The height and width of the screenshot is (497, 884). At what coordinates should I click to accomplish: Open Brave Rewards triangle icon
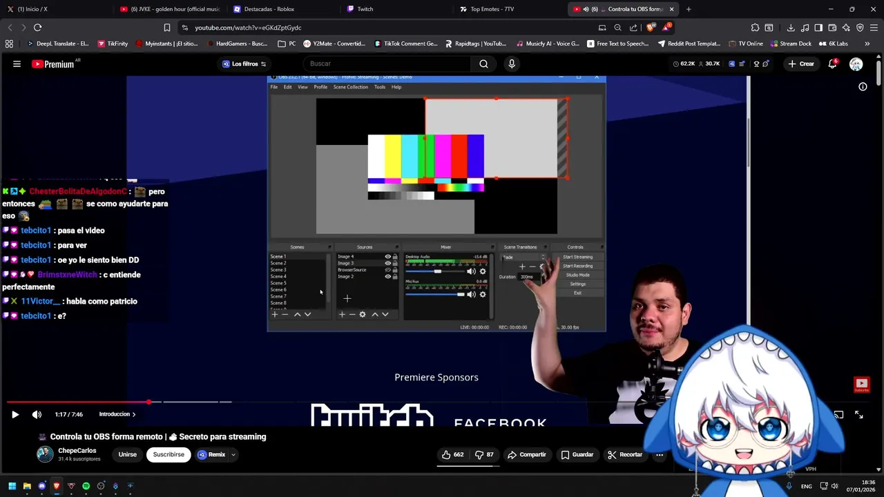pyautogui.click(x=666, y=28)
